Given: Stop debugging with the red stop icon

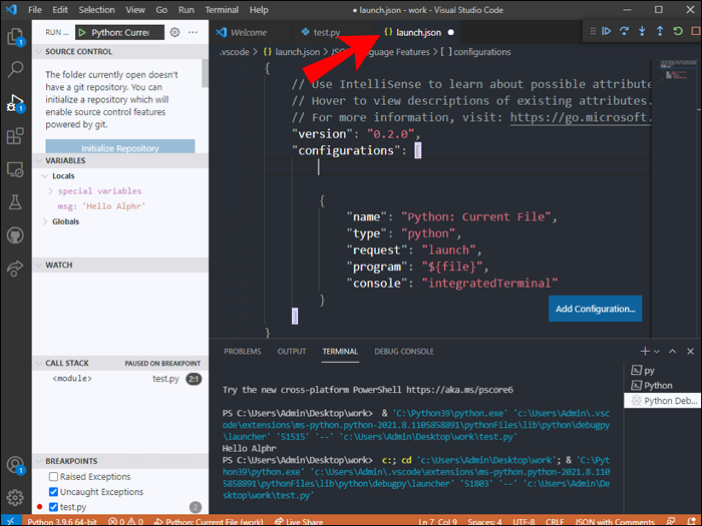Looking at the screenshot, I should 694,31.
